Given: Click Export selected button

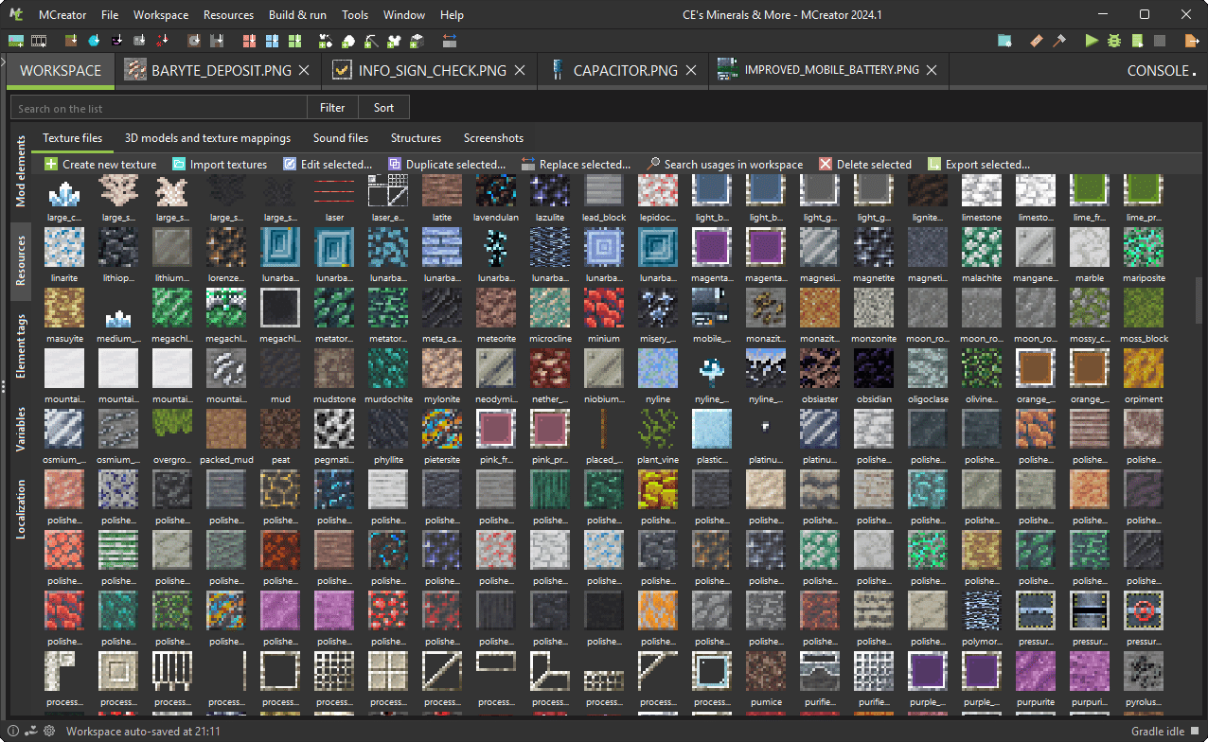Looking at the screenshot, I should pos(979,164).
